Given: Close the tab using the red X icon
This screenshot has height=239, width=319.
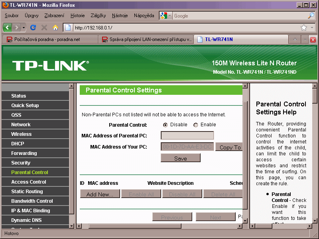Looking at the screenshot, I should tap(313, 39).
